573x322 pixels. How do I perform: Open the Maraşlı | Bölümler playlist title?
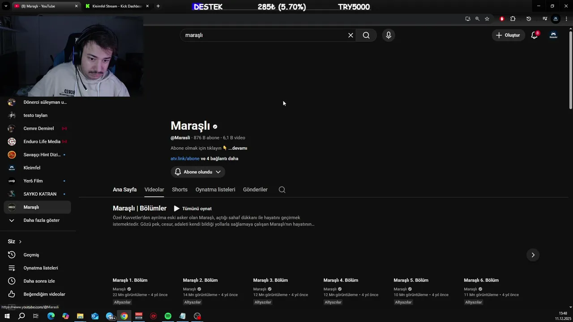(x=140, y=208)
